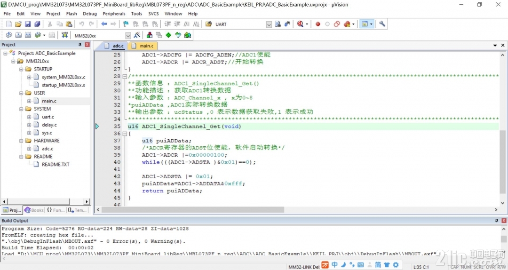
Task: Open the Project menu
Action: click(x=53, y=14)
